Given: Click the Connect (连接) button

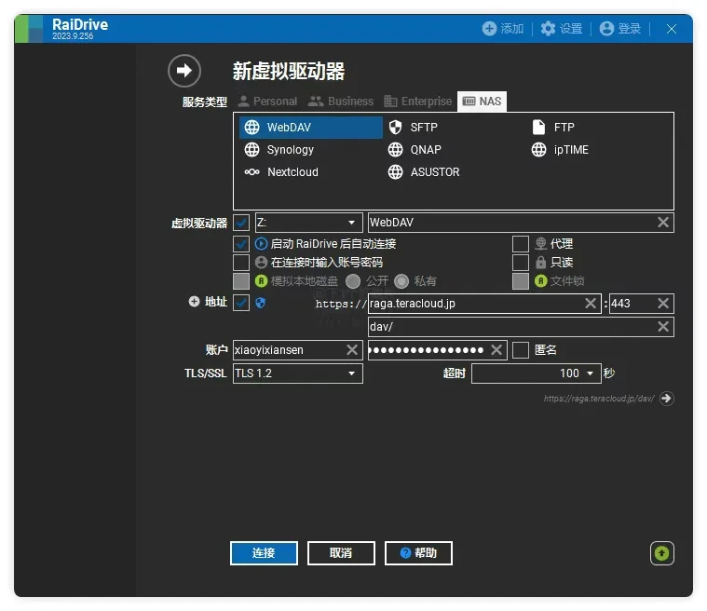Looking at the screenshot, I should coord(264,553).
